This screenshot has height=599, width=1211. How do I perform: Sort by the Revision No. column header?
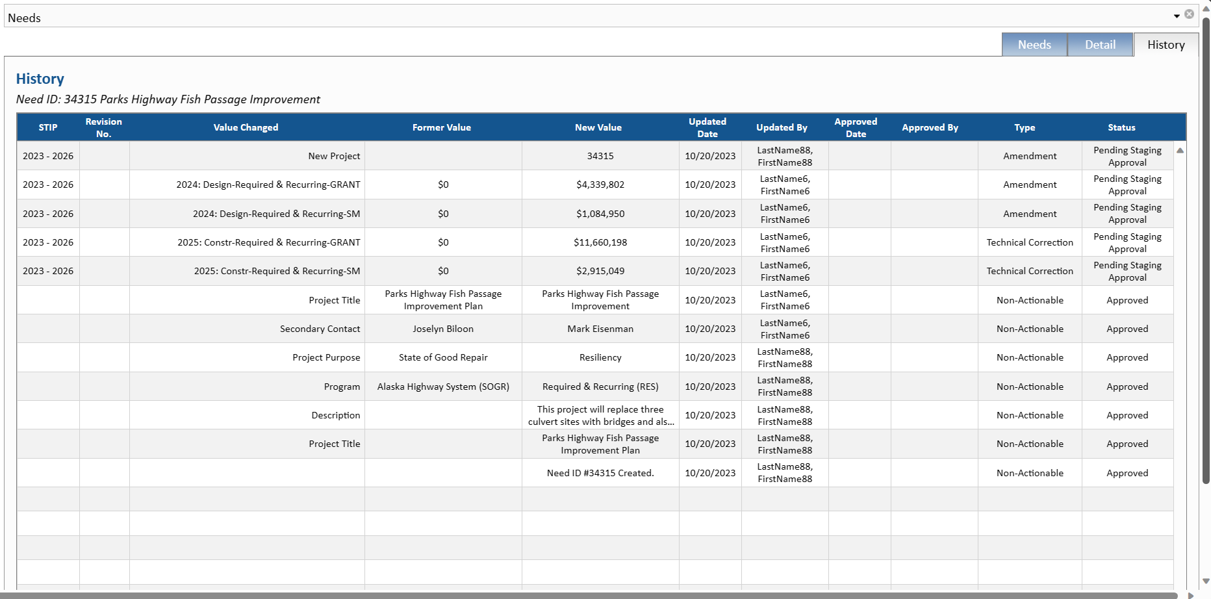click(104, 127)
